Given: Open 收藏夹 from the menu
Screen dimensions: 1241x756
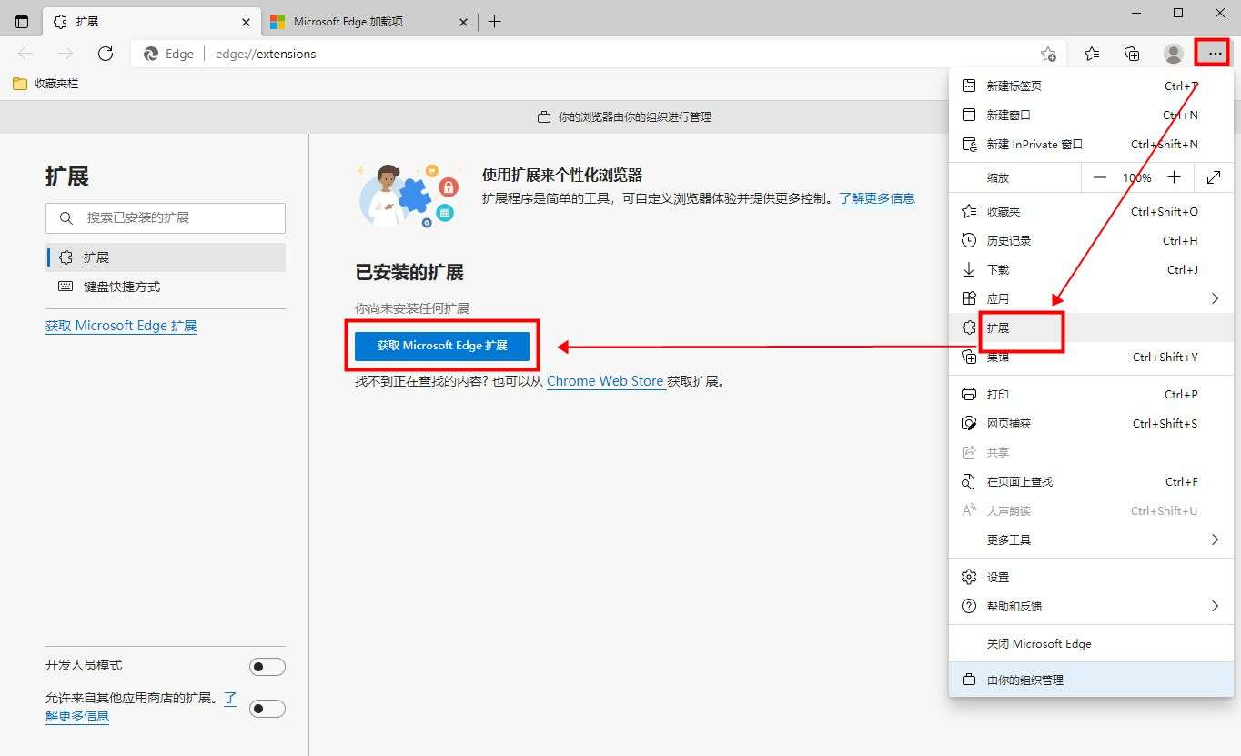Looking at the screenshot, I should point(1091,211).
